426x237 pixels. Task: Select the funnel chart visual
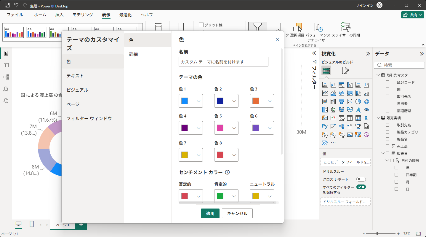342,101
